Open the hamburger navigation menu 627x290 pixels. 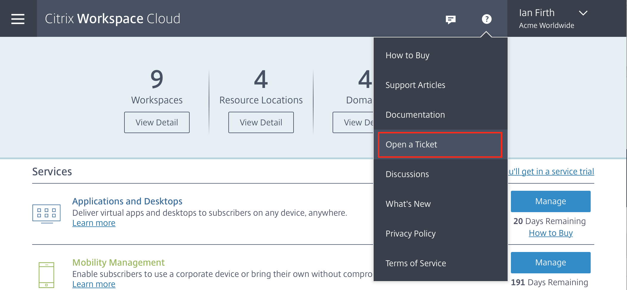click(x=18, y=19)
